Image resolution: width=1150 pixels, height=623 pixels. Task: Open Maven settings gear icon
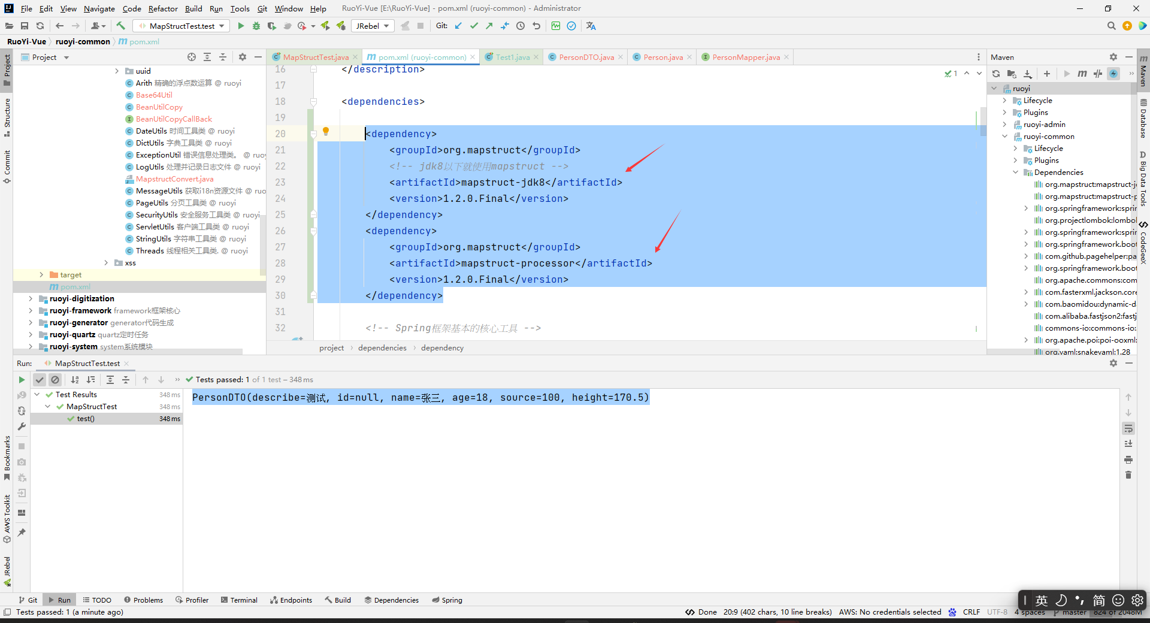click(1113, 56)
